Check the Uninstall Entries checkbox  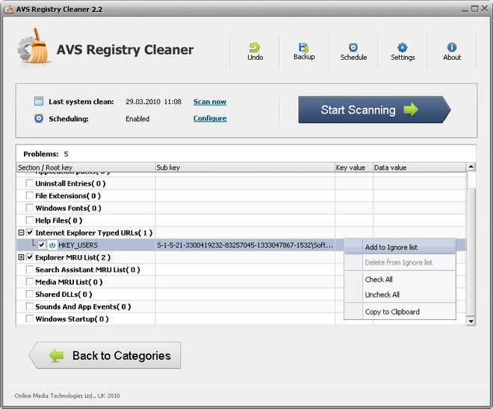30,183
